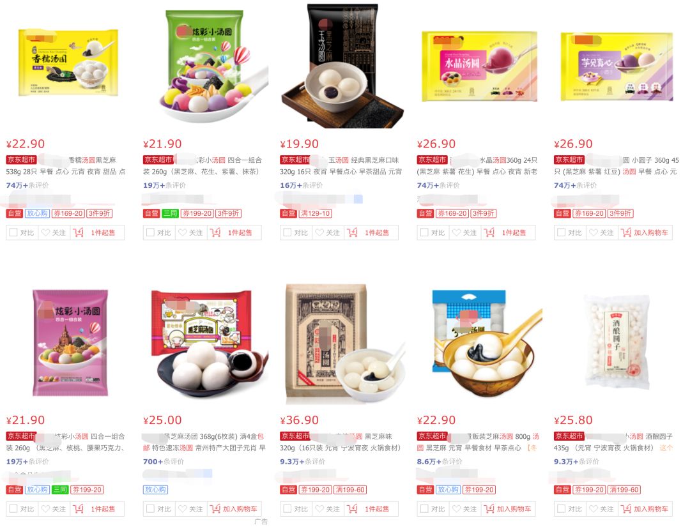Screen dimensions: 690x532
Task: Open the 9.3万+ reviews of the ¥36.90 item
Action: pyautogui.click(x=303, y=462)
